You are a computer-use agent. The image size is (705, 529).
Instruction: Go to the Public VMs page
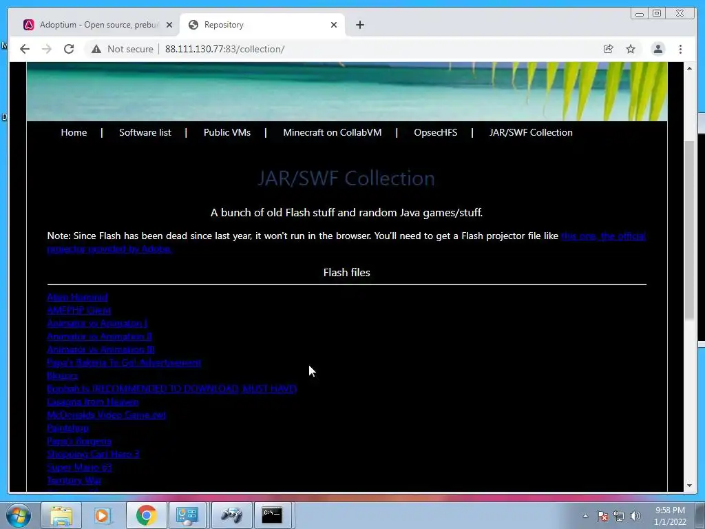tap(227, 132)
